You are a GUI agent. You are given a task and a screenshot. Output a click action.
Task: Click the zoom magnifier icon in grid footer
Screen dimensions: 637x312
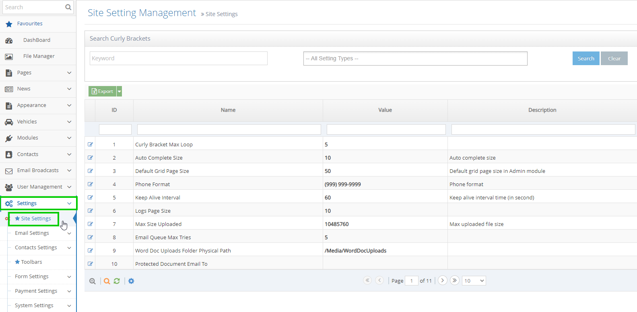[93, 281]
